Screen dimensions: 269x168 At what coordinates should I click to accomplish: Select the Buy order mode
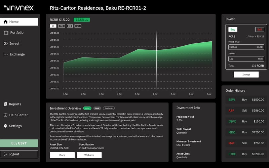coord(233,30)
